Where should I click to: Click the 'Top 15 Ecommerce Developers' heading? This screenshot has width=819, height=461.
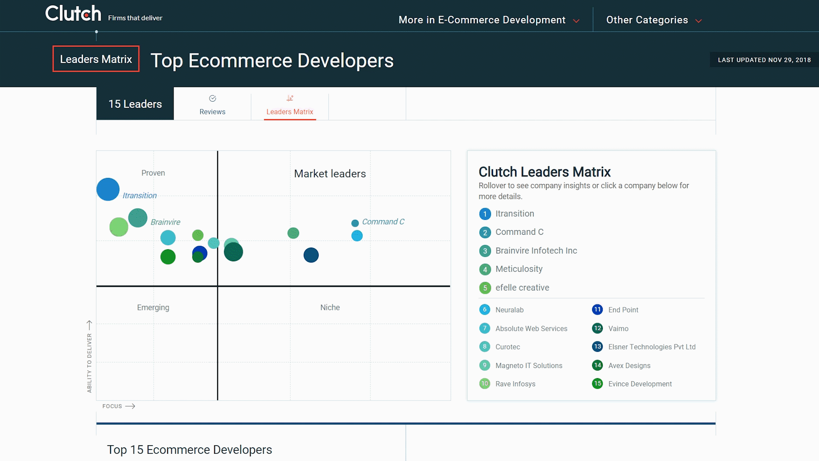[x=189, y=450]
